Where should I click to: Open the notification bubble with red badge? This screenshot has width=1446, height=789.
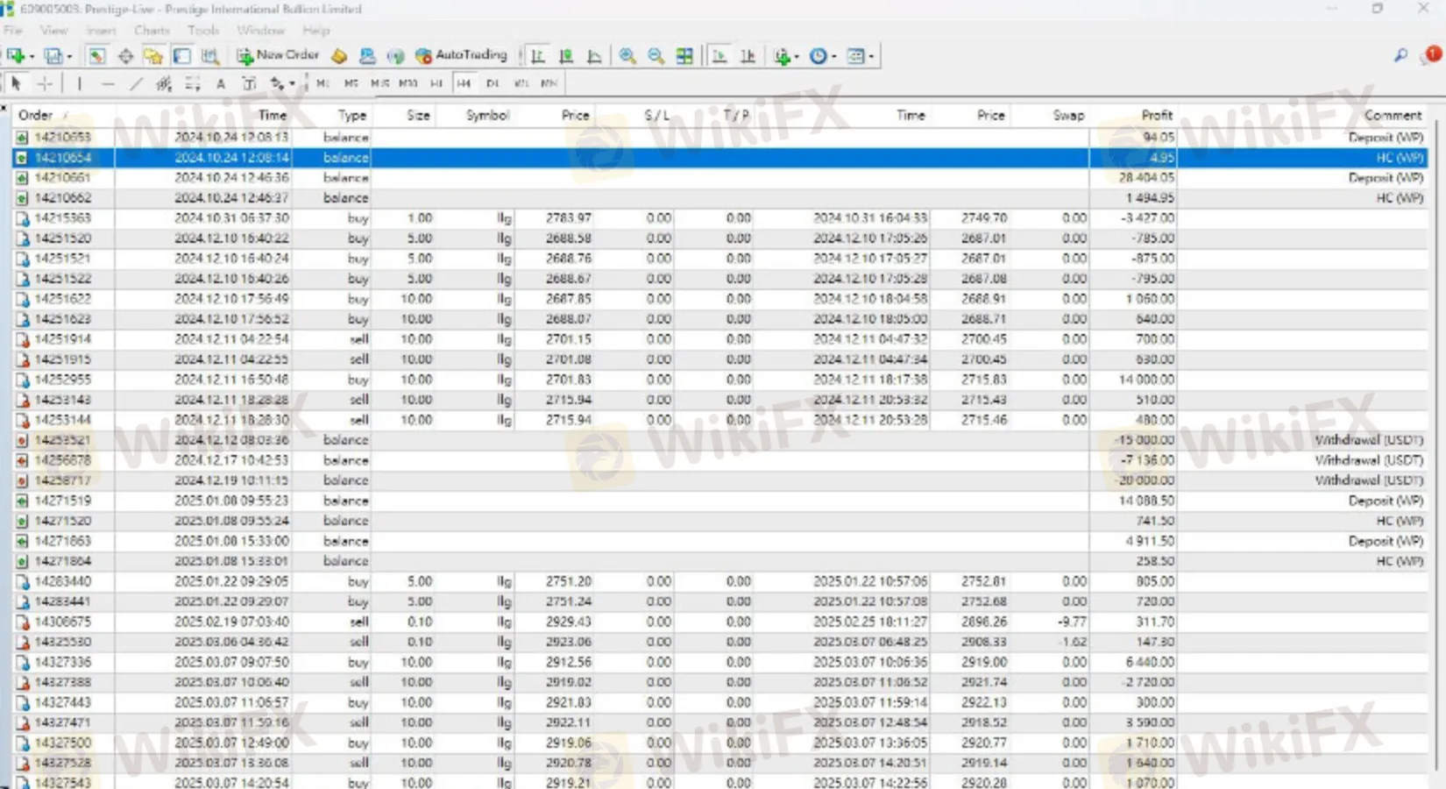[1431, 55]
